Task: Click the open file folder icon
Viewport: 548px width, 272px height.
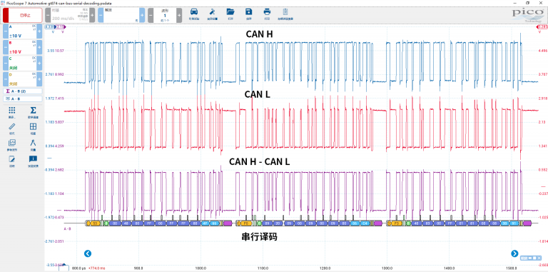Action: point(230,13)
